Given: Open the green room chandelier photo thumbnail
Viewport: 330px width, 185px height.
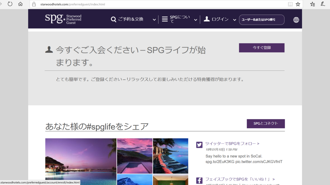Looking at the screenshot, I should click(x=170, y=180).
